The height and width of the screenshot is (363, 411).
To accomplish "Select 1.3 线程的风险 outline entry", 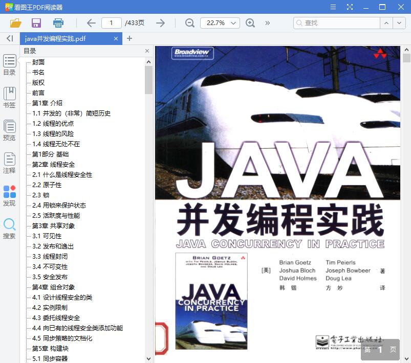I will coord(53,134).
